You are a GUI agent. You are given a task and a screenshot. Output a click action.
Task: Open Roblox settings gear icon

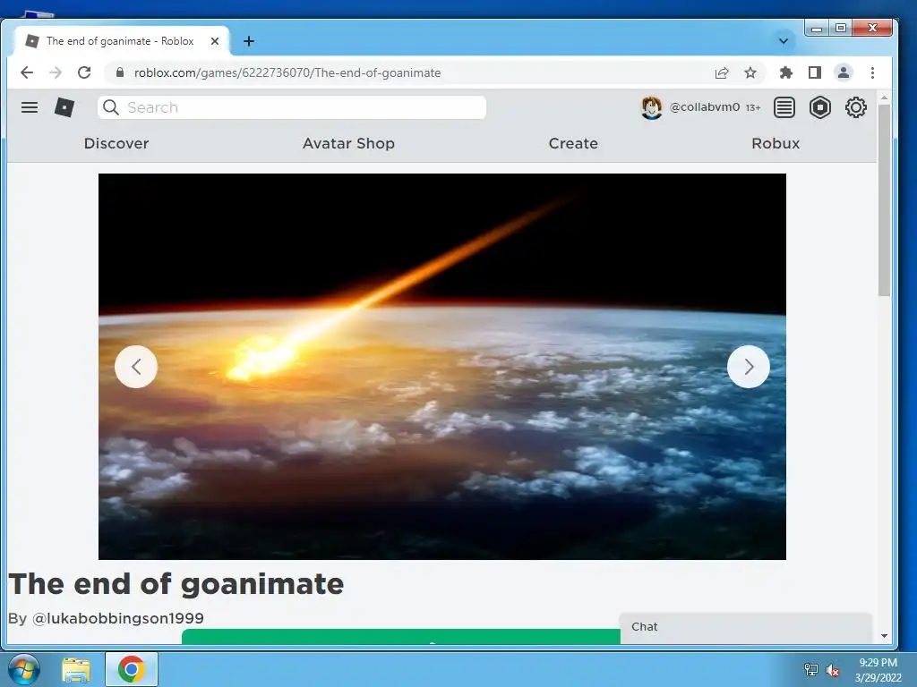(855, 107)
